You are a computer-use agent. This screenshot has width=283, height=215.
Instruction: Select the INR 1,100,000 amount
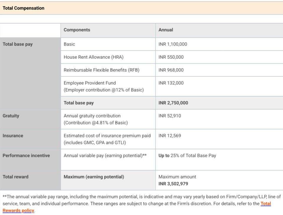point(173,44)
